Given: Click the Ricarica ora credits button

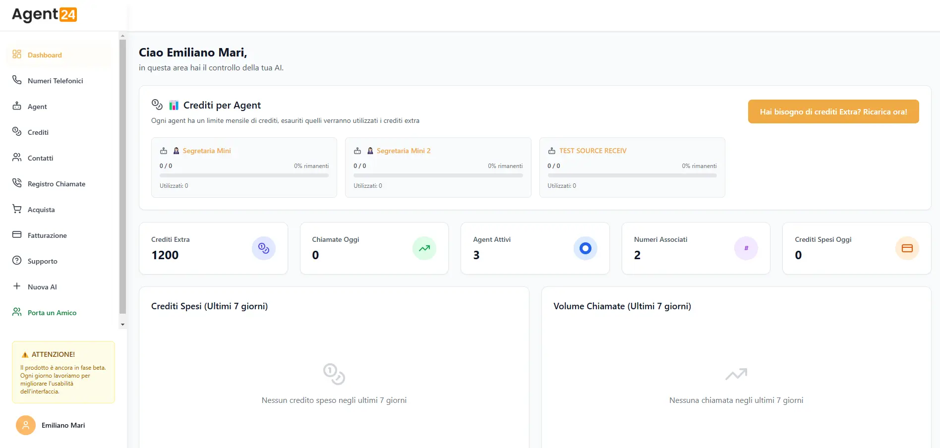Looking at the screenshot, I should point(833,112).
